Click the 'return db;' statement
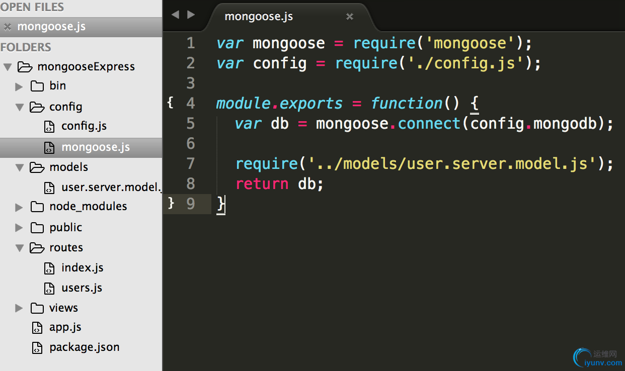This screenshot has width=625, height=371. pyautogui.click(x=280, y=184)
